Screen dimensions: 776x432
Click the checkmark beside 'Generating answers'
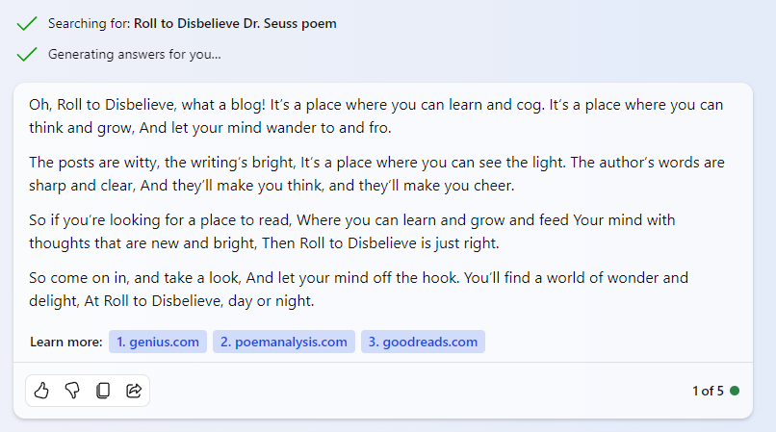(27, 55)
